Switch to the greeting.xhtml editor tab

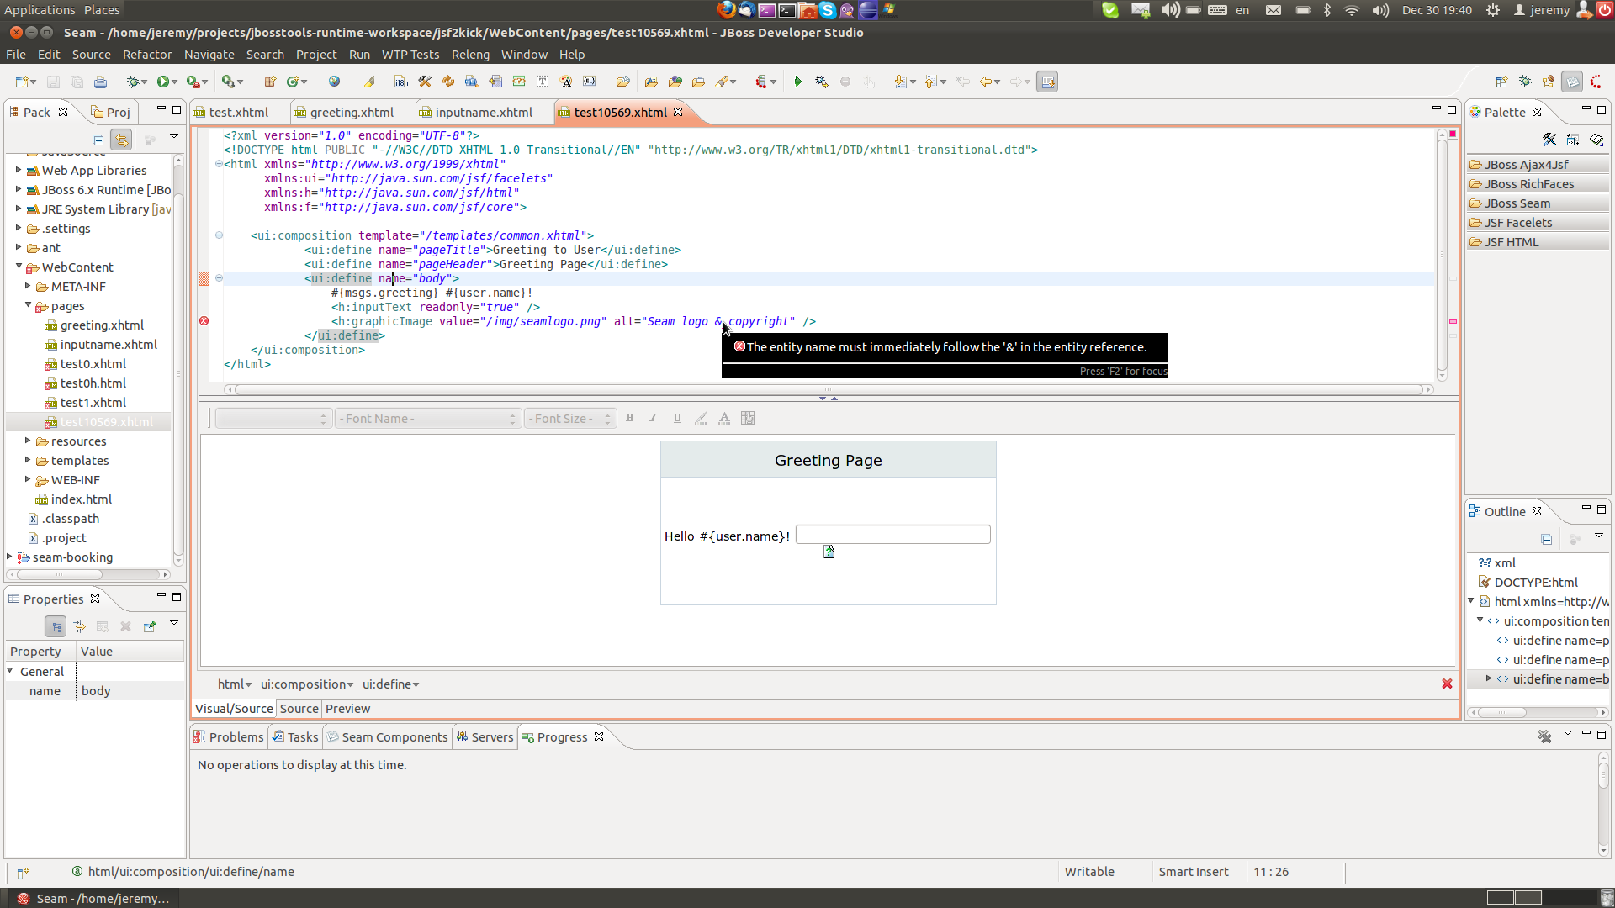351,112
